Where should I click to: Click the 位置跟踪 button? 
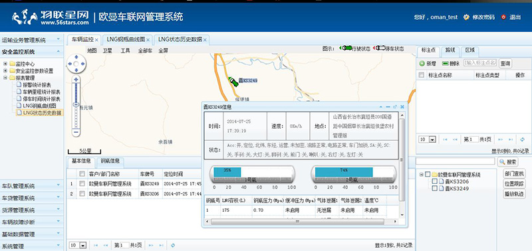pyautogui.click(x=513, y=183)
